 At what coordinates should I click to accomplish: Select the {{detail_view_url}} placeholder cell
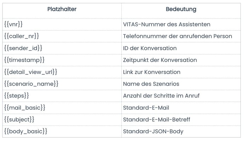(x=30, y=72)
